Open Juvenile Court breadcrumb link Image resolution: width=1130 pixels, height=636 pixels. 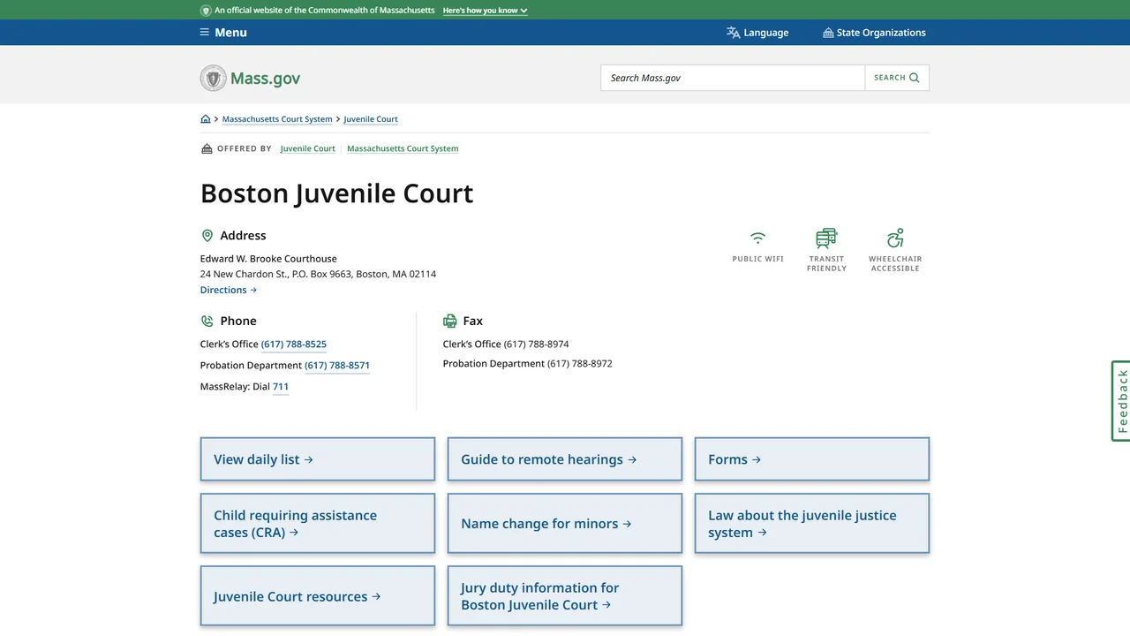click(371, 119)
